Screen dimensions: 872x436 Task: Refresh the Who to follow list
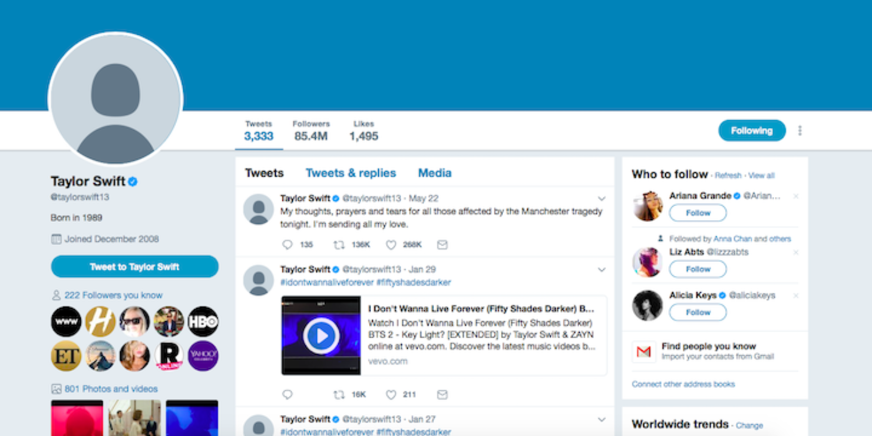[x=728, y=176]
